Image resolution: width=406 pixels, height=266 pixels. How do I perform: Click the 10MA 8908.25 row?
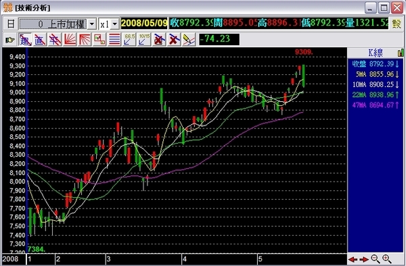coord(376,84)
